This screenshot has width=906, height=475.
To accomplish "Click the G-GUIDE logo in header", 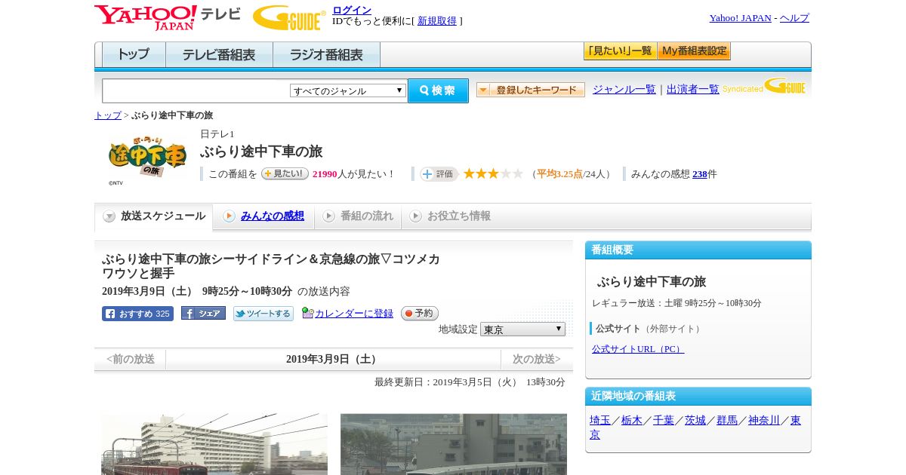I will (289, 17).
